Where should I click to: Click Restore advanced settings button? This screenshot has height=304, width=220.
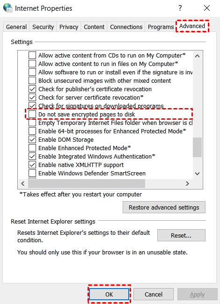[164, 207]
